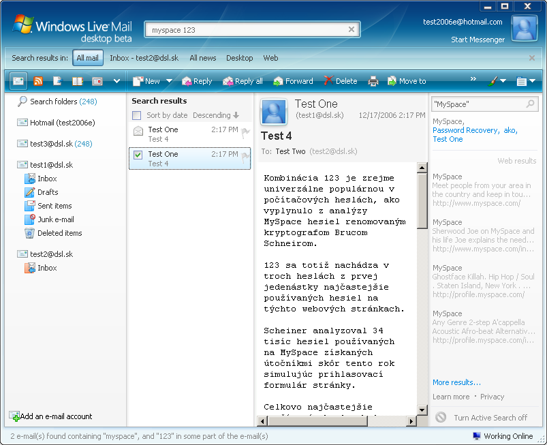Image resolution: width=547 pixels, height=445 pixels.
Task: Switch search scope to Web
Action: click(270, 58)
